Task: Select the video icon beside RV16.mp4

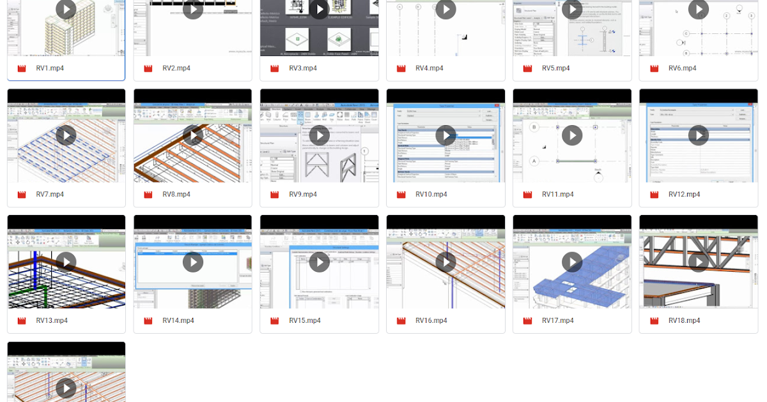Action: click(x=399, y=320)
